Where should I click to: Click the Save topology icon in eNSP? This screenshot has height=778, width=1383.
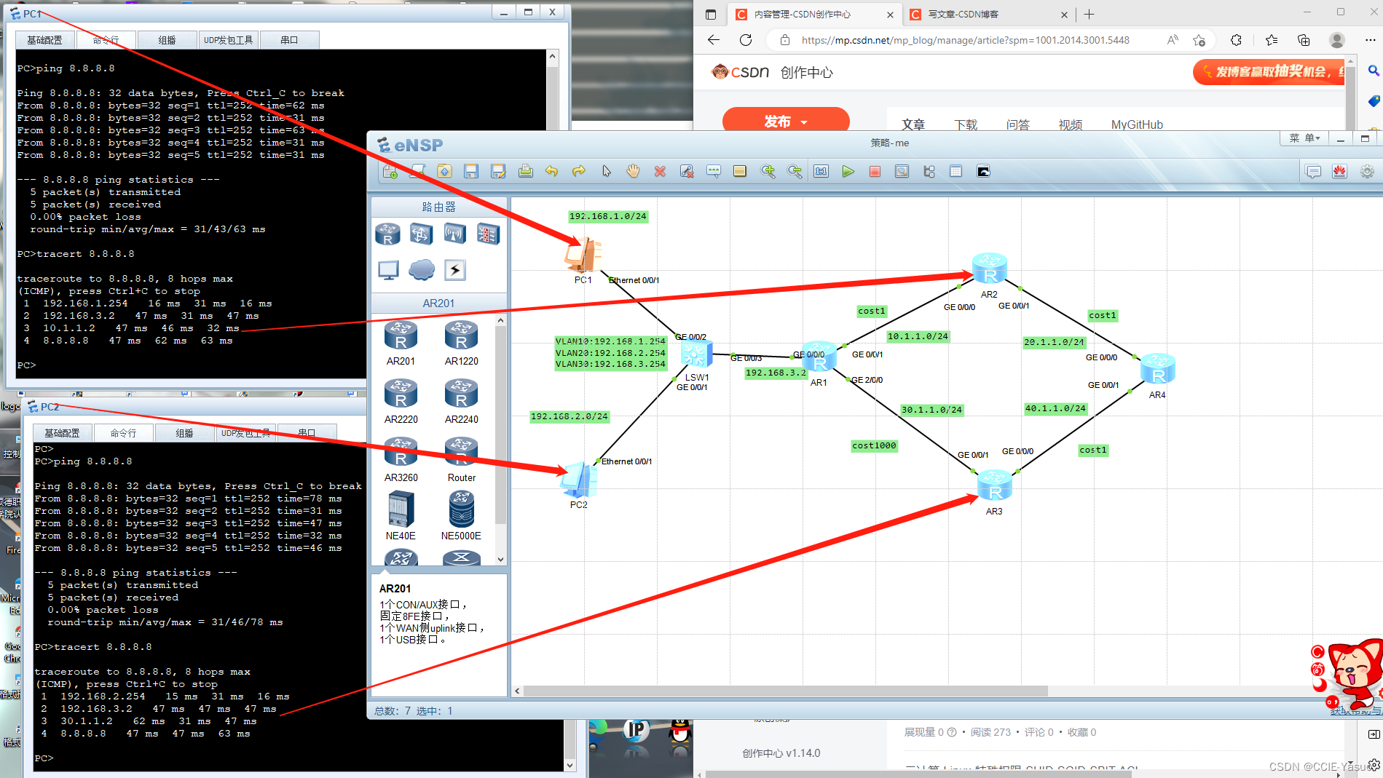pyautogui.click(x=471, y=172)
